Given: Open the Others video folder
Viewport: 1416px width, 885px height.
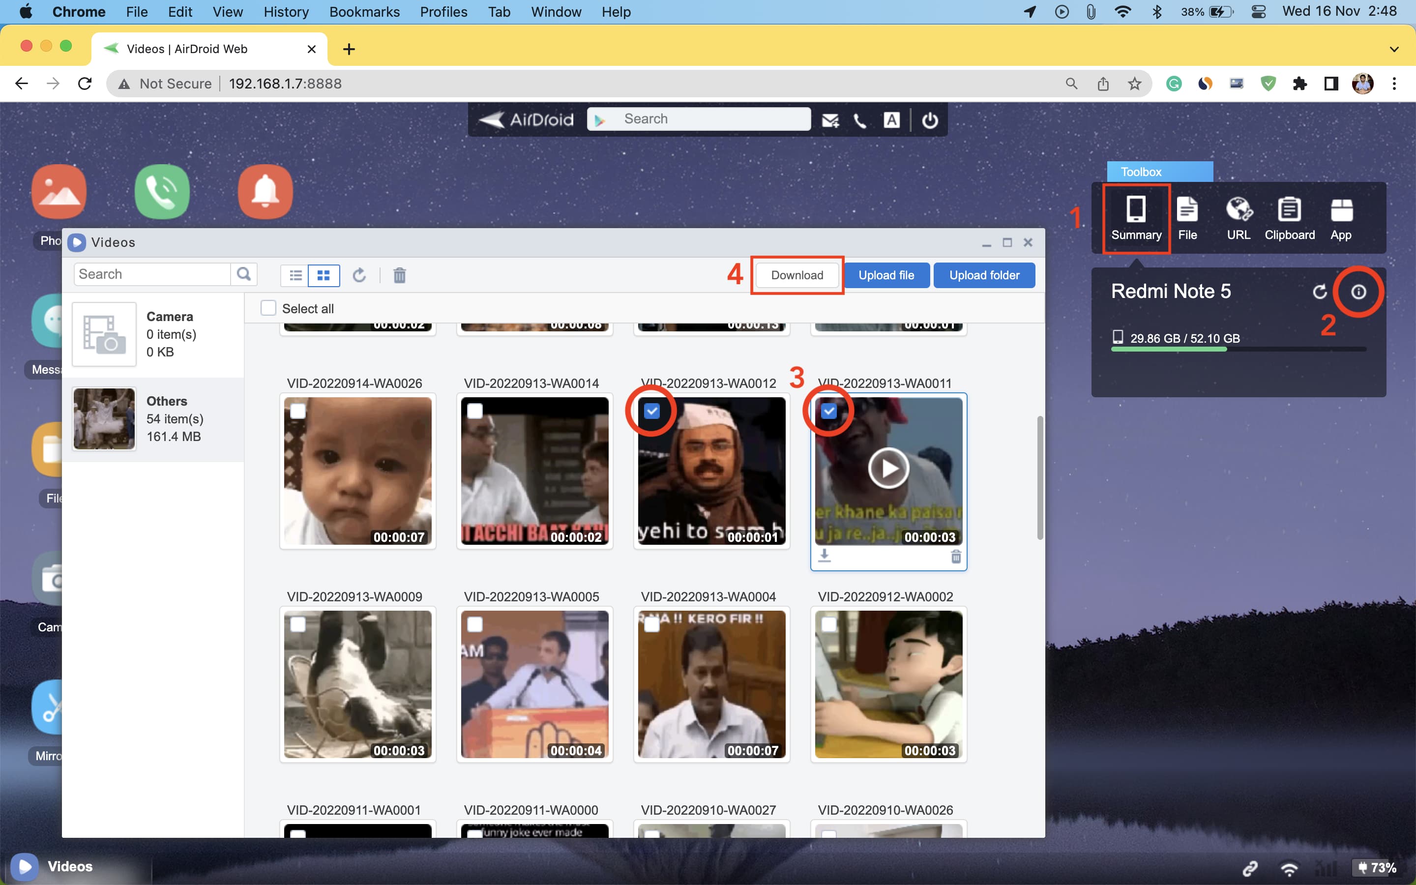Looking at the screenshot, I should tap(153, 419).
